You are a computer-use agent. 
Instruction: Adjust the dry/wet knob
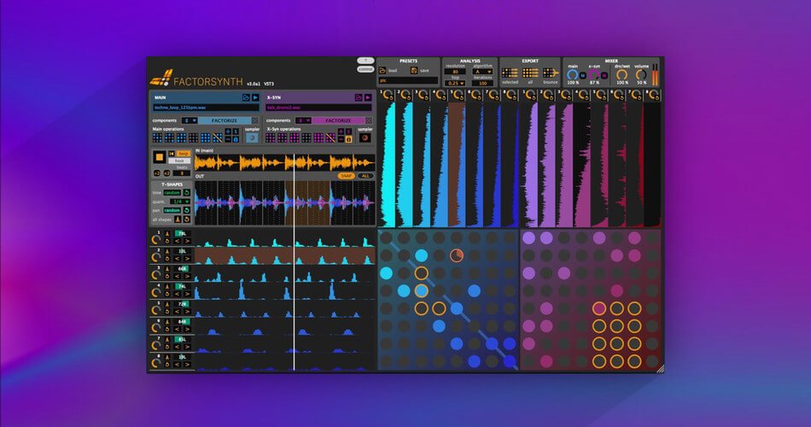coord(621,74)
